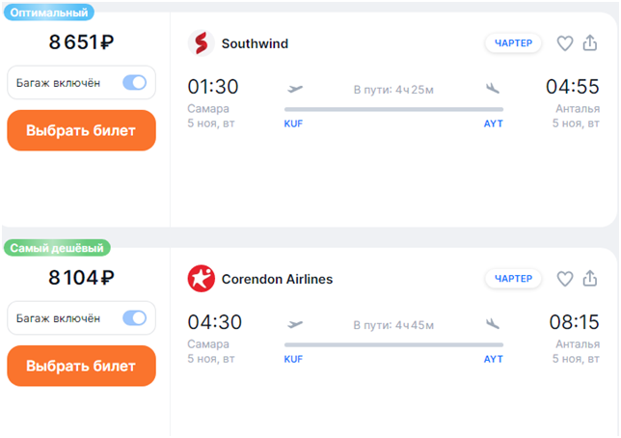Choose the 8 651₽ Southwind ticket
The width and height of the screenshot is (621, 438).
(x=82, y=130)
